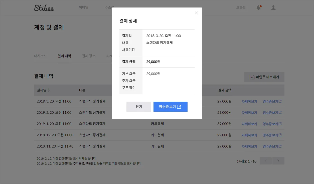Open the notification bell icon
314x184 pixels.
coord(259,8)
